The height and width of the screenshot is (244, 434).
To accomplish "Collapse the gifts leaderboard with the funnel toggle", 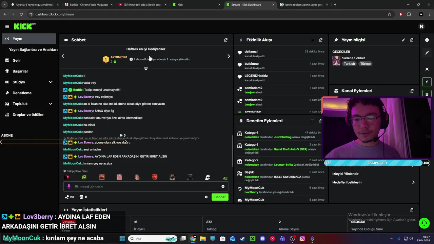I will tap(146, 68).
